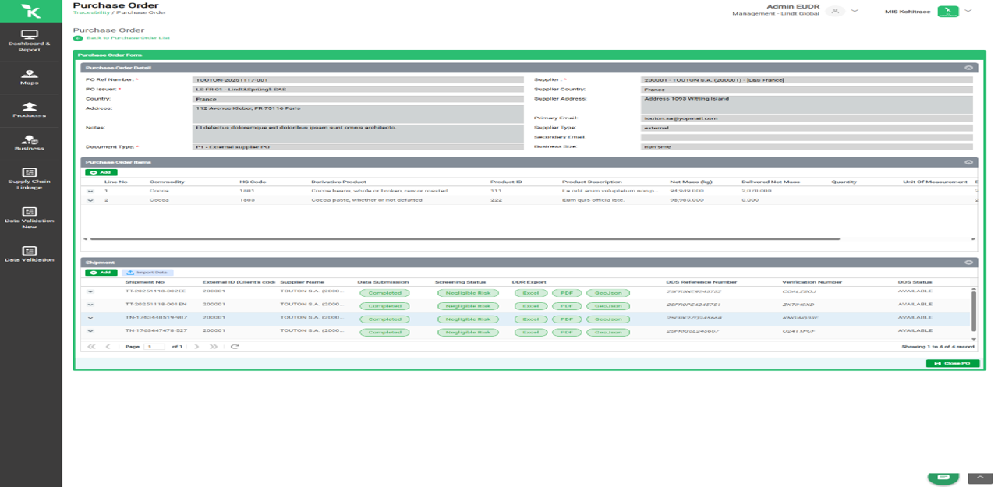Export GeoJson for shipment TT-20251118-001EN
Image resolution: width=998 pixels, height=487 pixels.
pyautogui.click(x=608, y=306)
